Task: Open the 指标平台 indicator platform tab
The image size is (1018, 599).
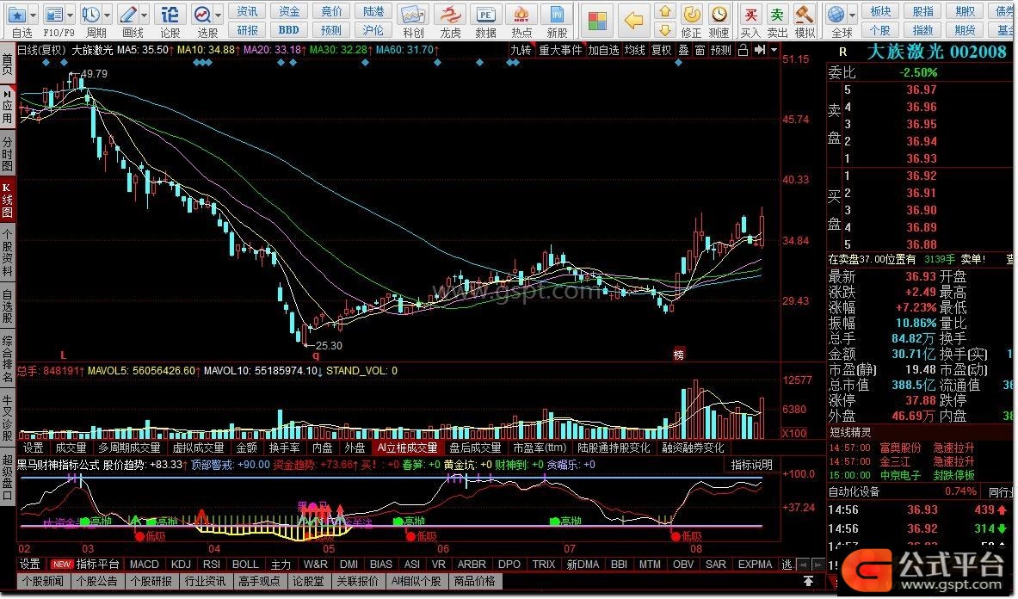Action: (98, 565)
